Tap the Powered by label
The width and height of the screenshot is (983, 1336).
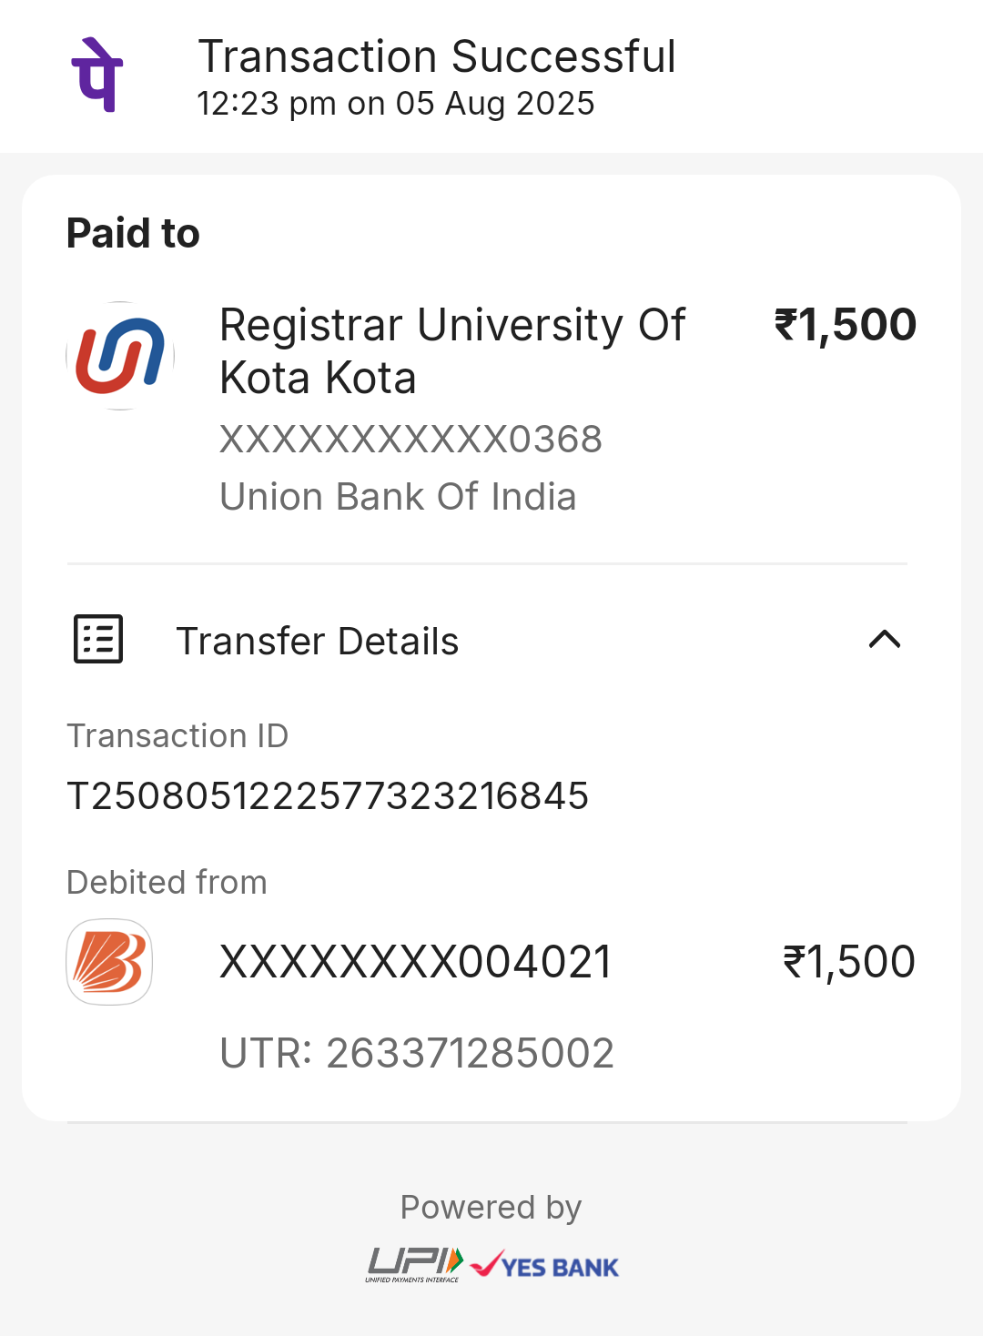pyautogui.click(x=491, y=1208)
